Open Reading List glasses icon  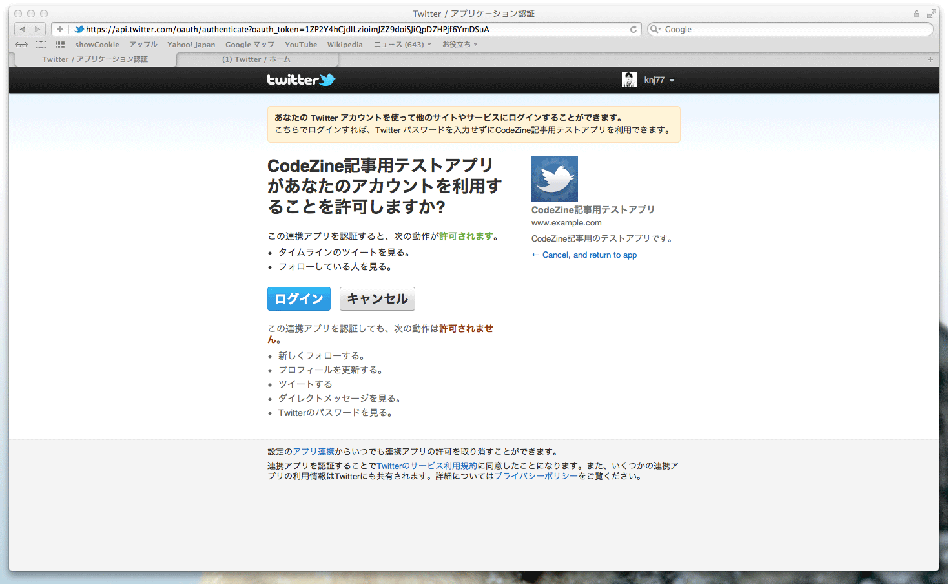point(22,45)
